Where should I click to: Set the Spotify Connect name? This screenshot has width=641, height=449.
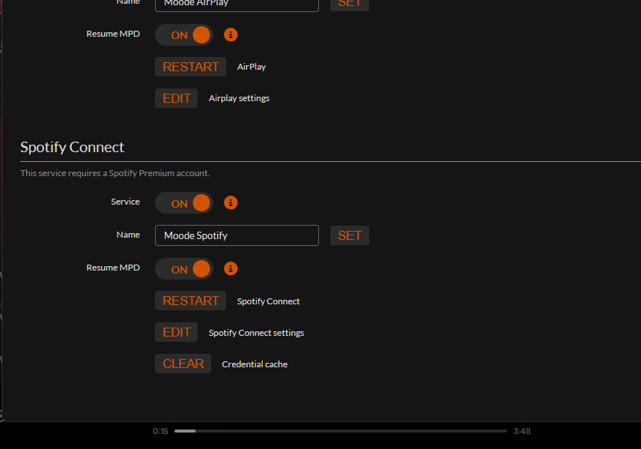pos(350,235)
